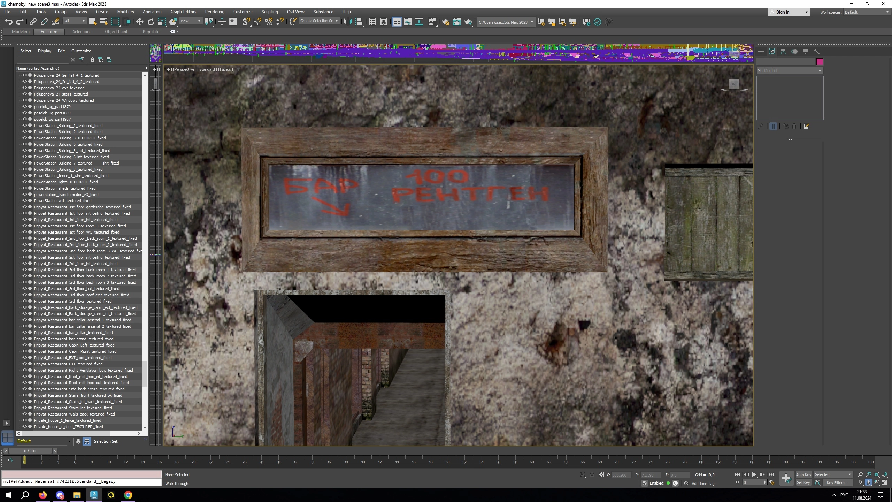Open the Modifier List dropdown
This screenshot has width=892, height=502.
[x=789, y=71]
